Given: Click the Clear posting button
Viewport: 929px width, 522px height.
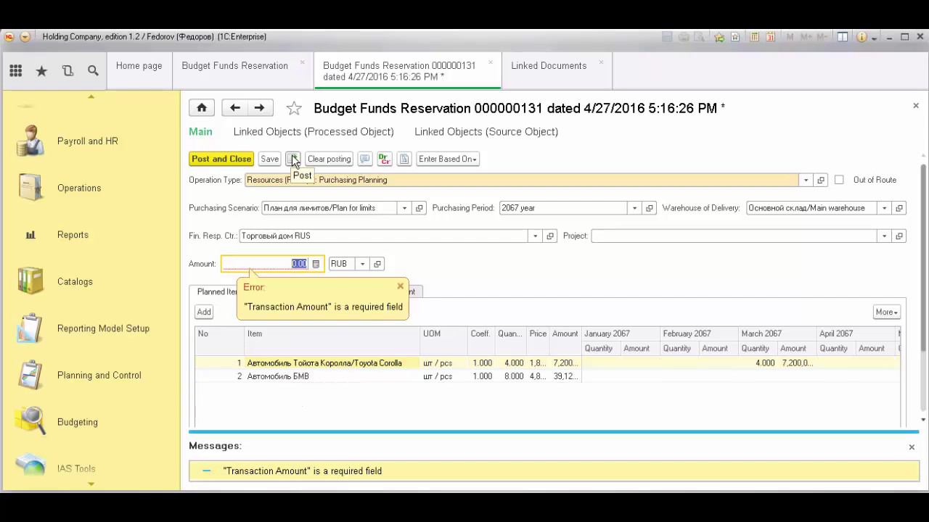Looking at the screenshot, I should click(329, 159).
